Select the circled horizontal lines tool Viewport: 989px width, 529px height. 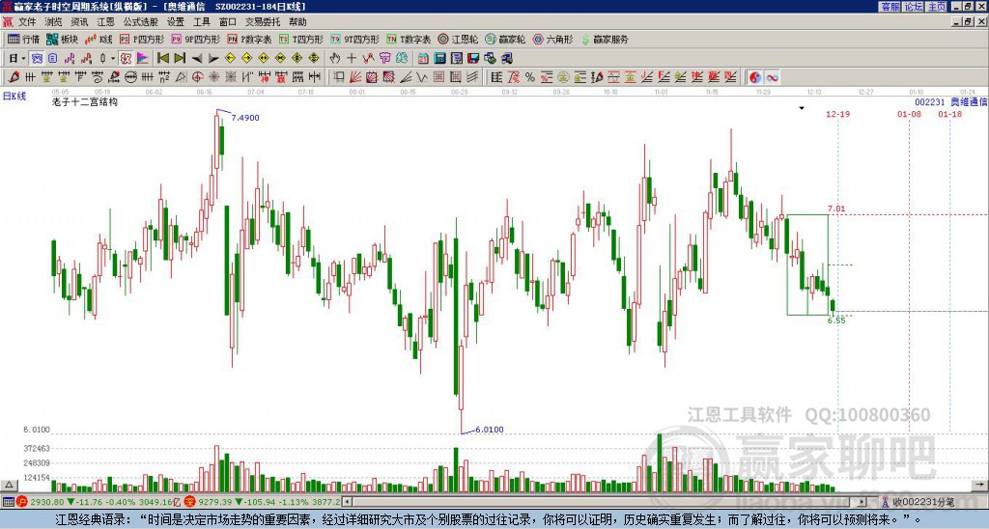tap(131, 77)
